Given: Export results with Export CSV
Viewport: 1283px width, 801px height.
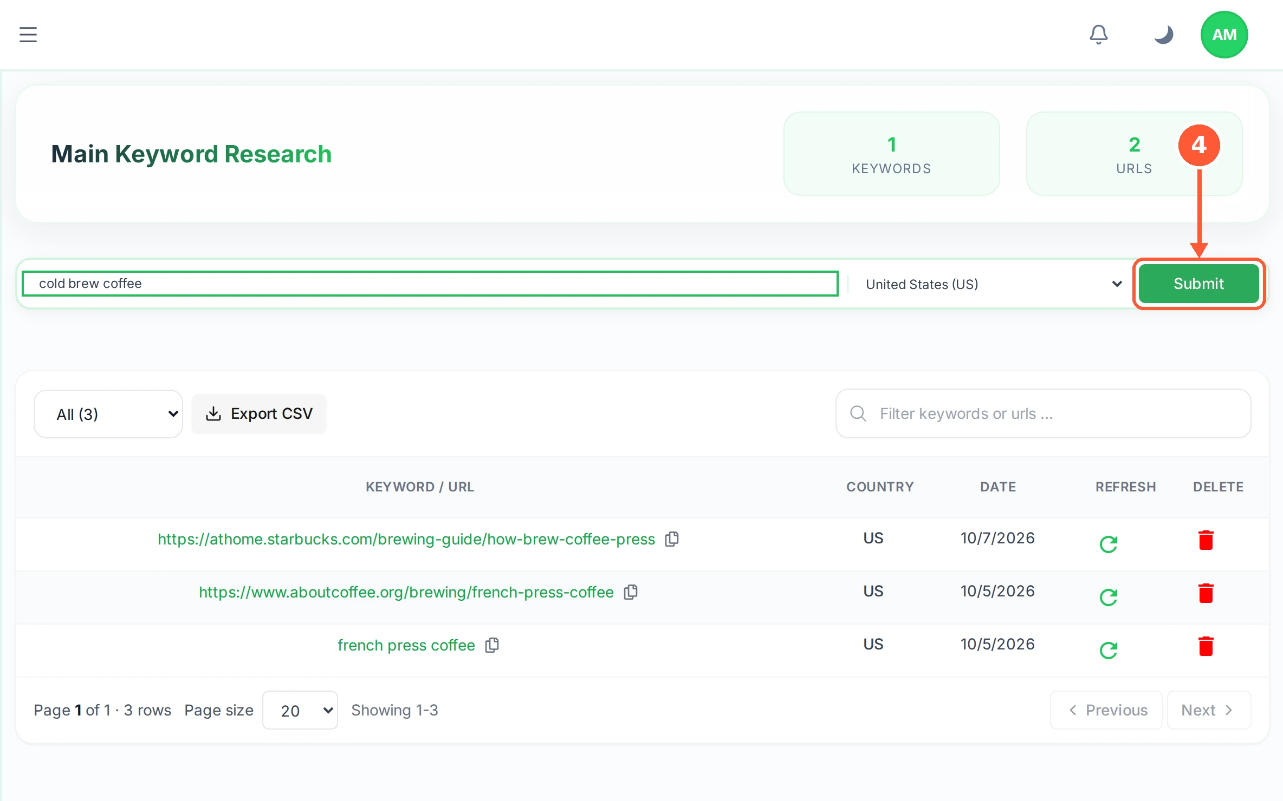Looking at the screenshot, I should tap(259, 414).
